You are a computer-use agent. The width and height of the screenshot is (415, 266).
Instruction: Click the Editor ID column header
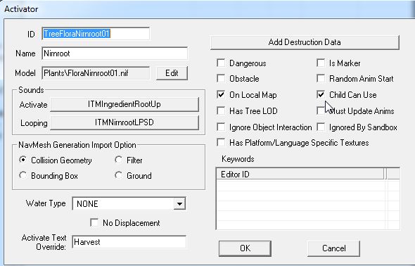pyautogui.click(x=300, y=174)
